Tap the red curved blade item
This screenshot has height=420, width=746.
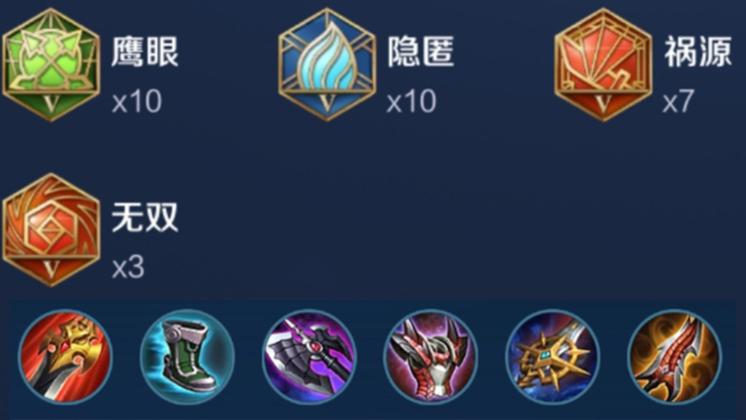pos(674,357)
